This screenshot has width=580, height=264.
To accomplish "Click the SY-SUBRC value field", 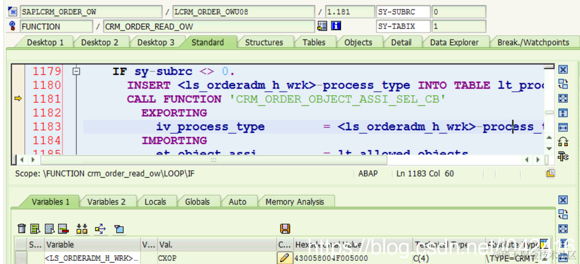I will pyautogui.click(x=459, y=12).
